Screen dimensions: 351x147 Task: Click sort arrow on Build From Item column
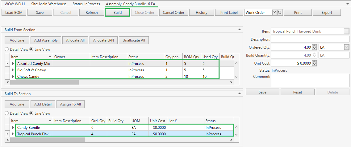click(50, 57)
